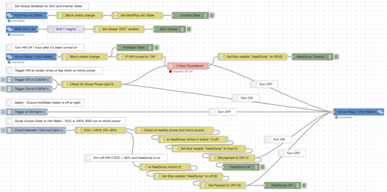Screen dimensions: 387x192
Task: Toggle the HeatDump On debug button
Action: (263, 167)
